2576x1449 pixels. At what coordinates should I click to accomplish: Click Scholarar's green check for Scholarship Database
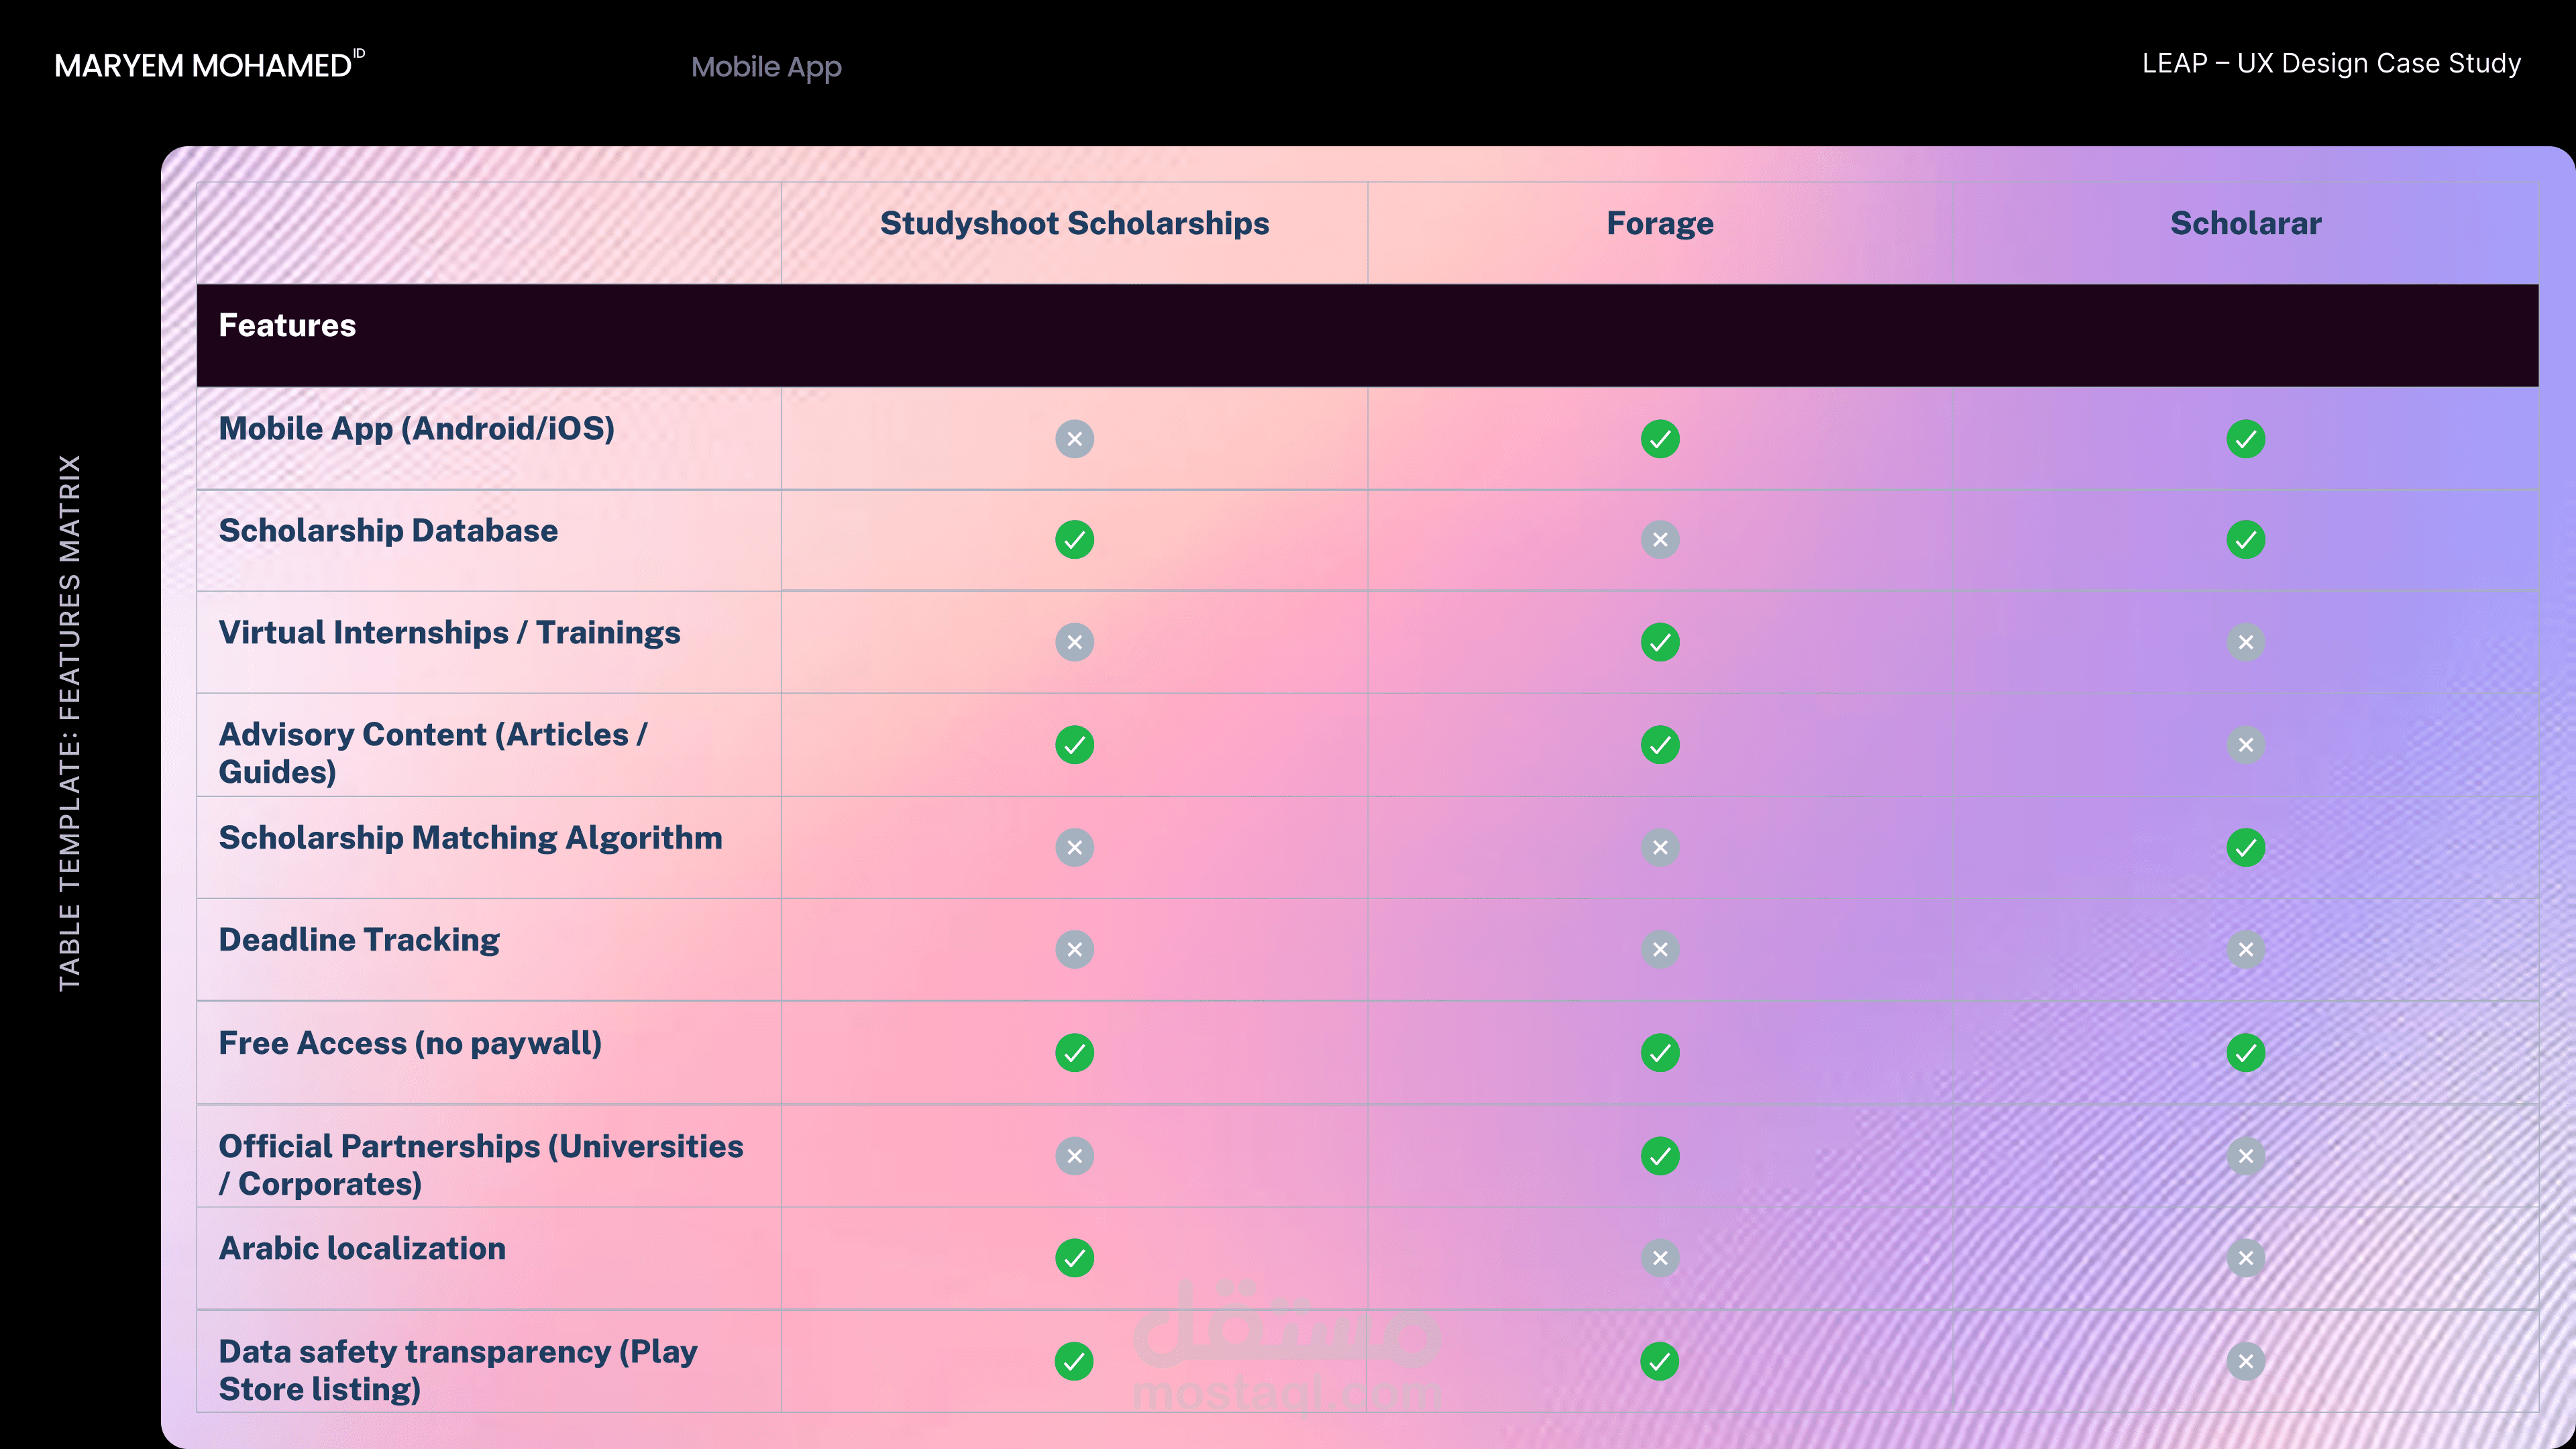pyautogui.click(x=2245, y=540)
